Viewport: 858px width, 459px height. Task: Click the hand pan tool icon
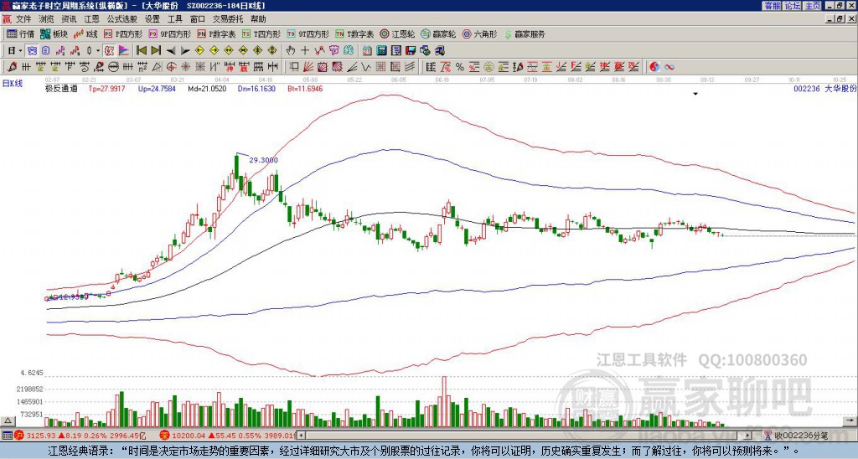[x=290, y=51]
